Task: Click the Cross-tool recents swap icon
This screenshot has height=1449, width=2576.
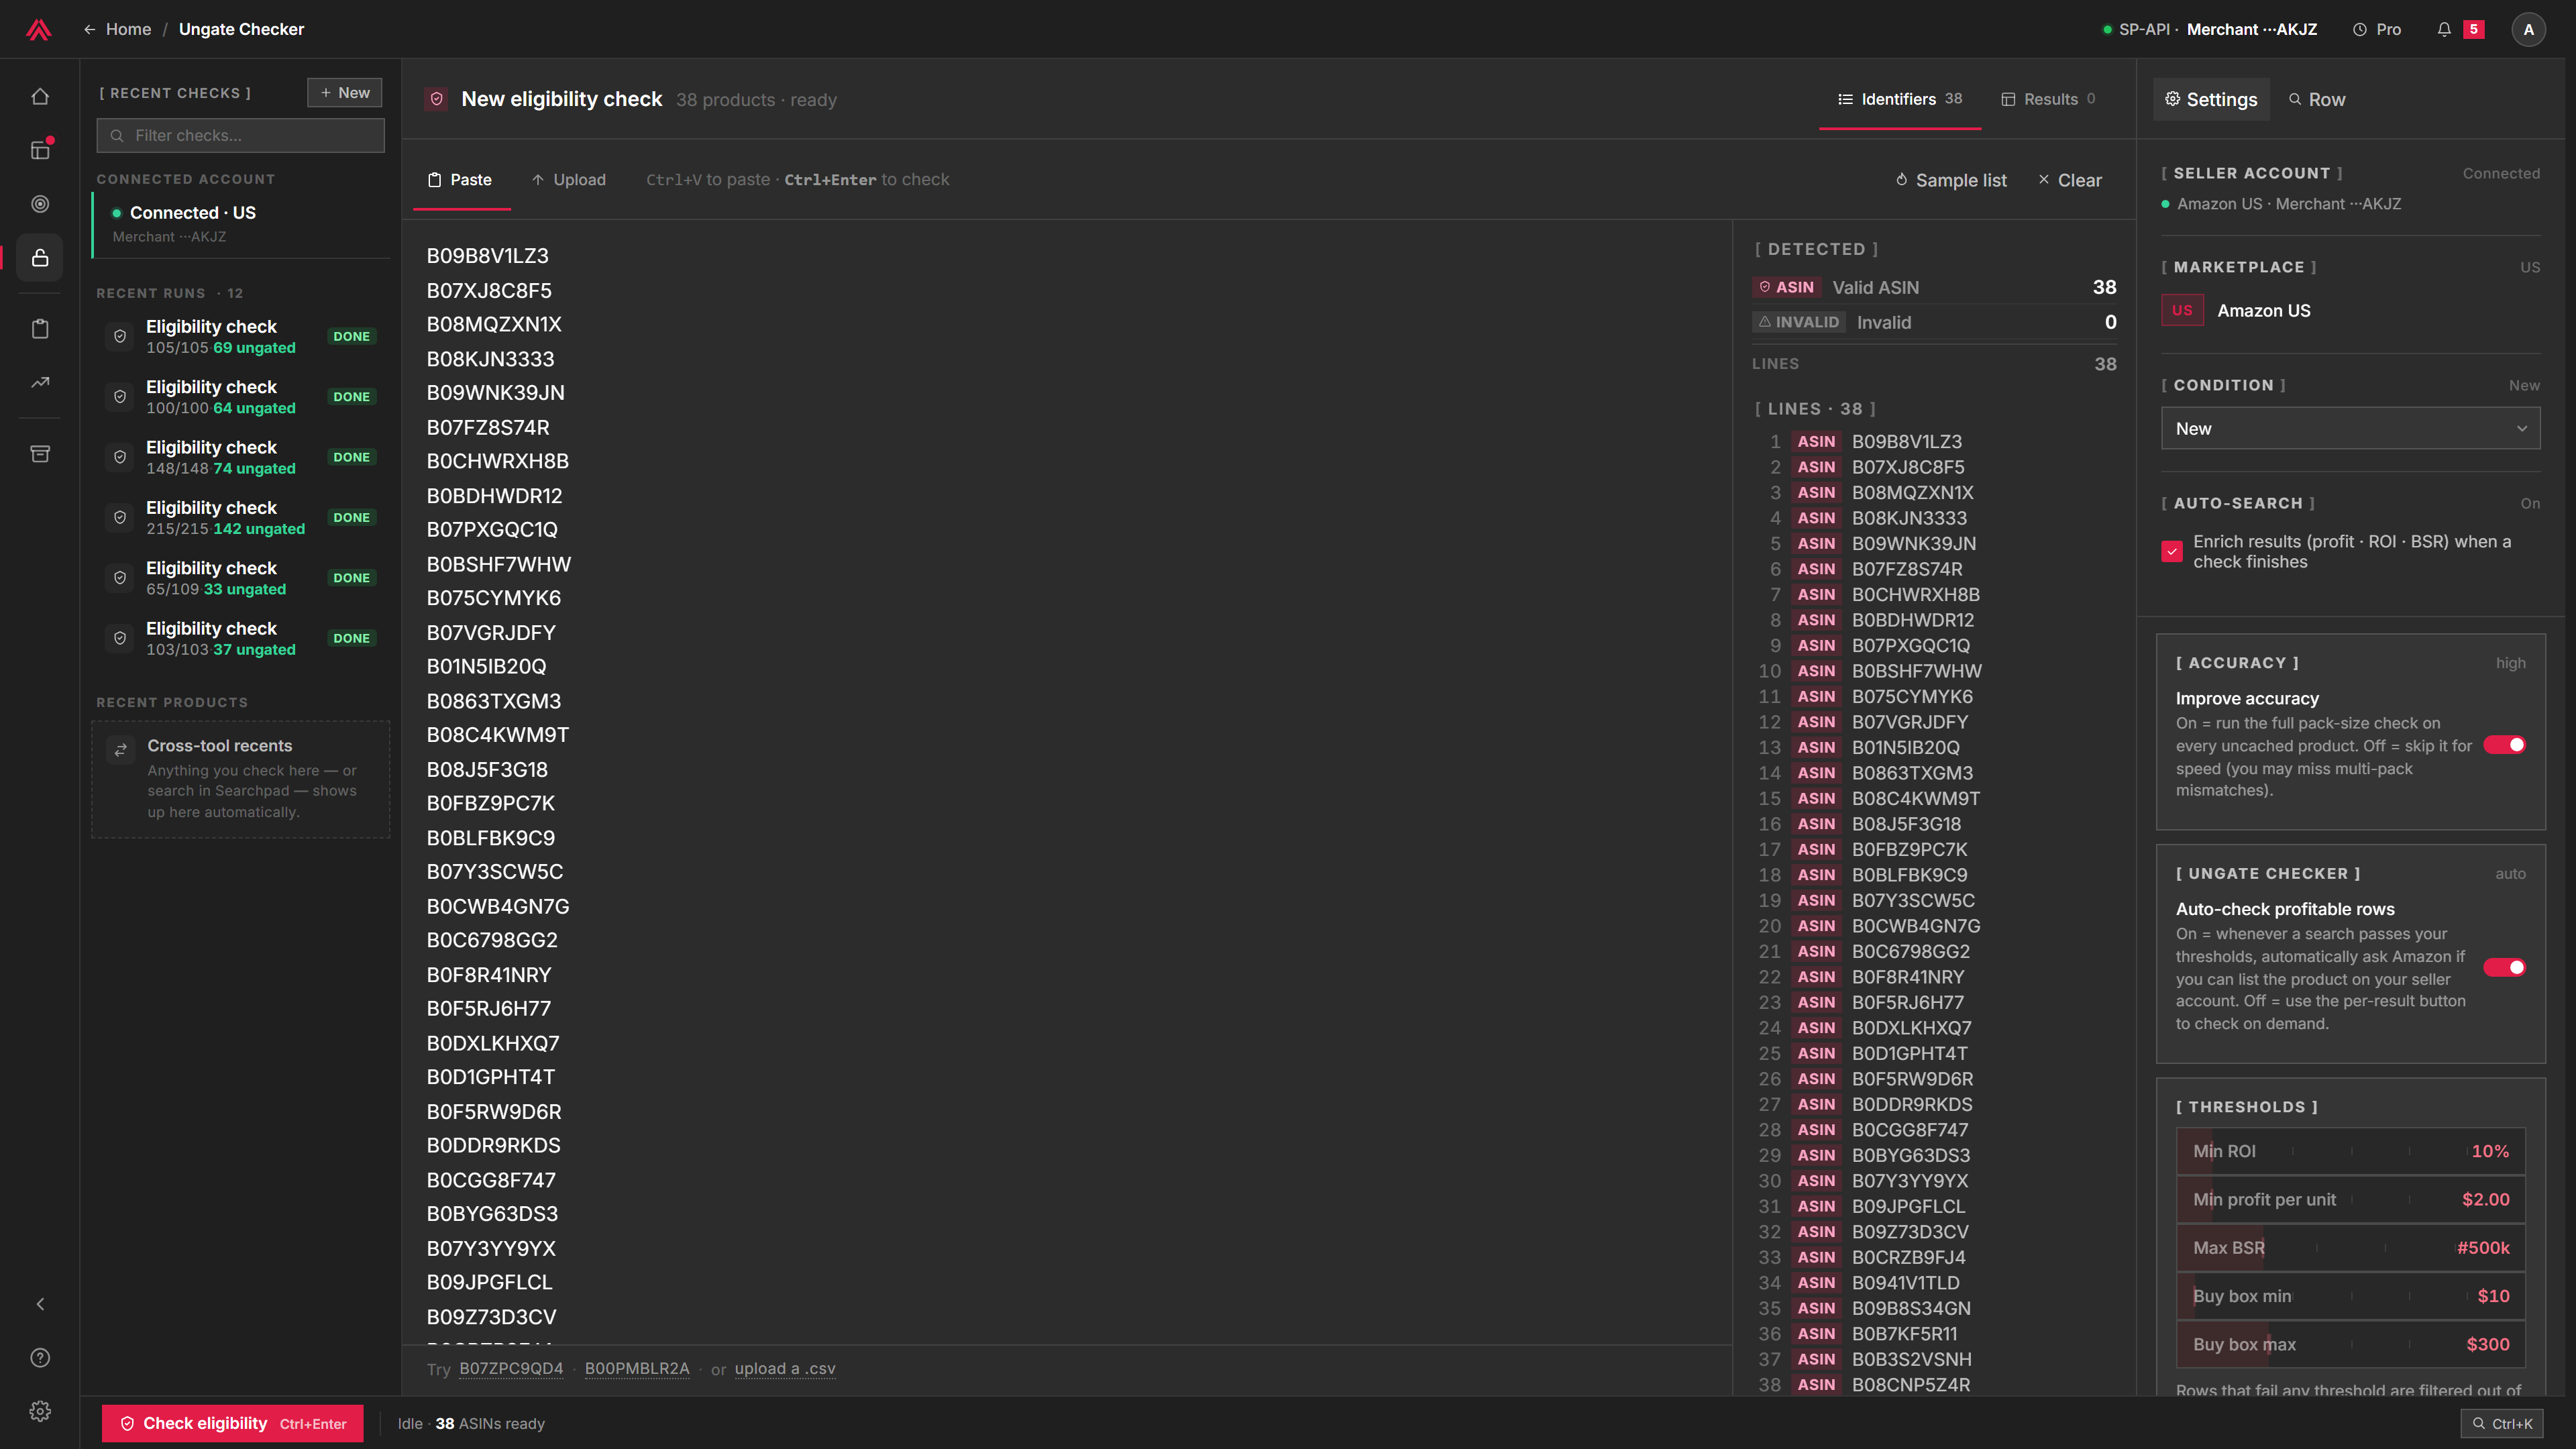Action: pos(121,749)
